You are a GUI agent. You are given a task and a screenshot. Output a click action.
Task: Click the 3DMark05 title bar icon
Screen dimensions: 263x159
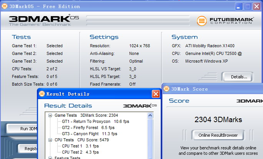tap(5, 6)
